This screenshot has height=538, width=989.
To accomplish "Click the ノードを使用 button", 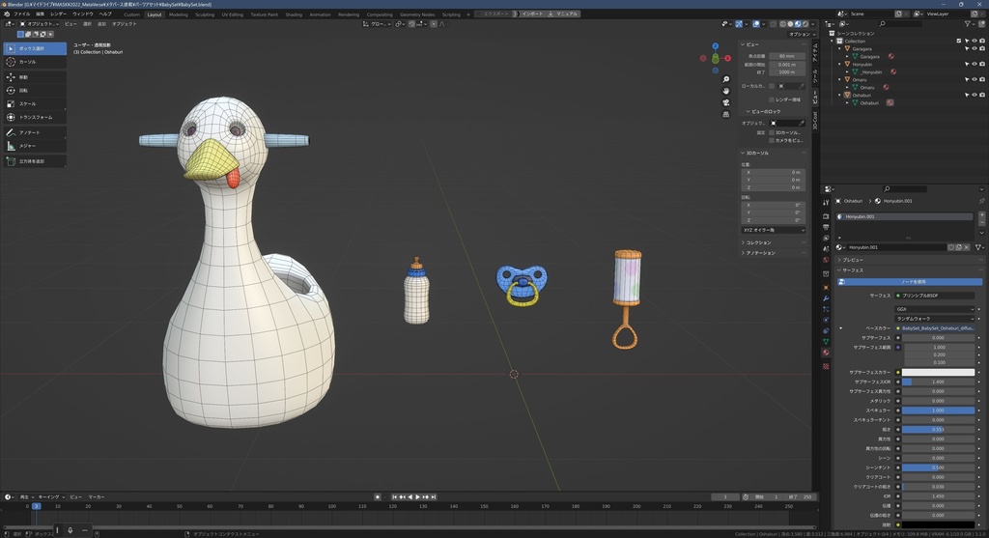I will tap(910, 282).
